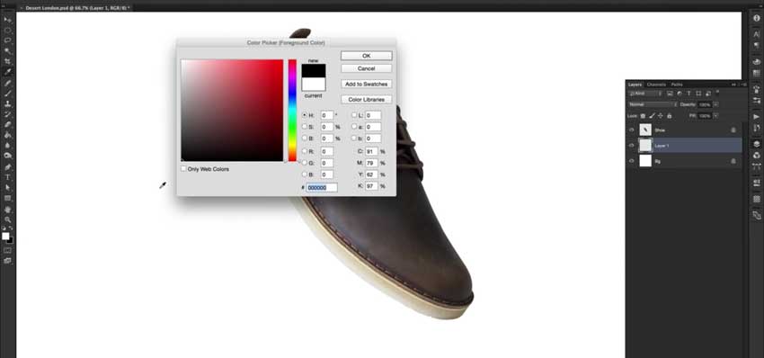
Task: Switch to the Channels tab
Action: pos(656,85)
